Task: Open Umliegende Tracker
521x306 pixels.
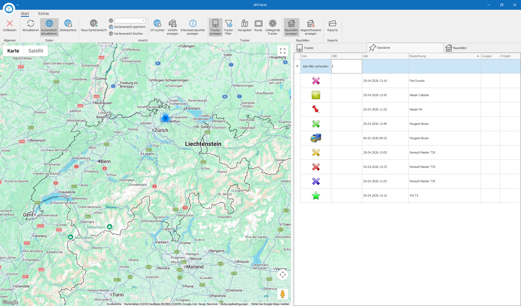Action: point(273,27)
